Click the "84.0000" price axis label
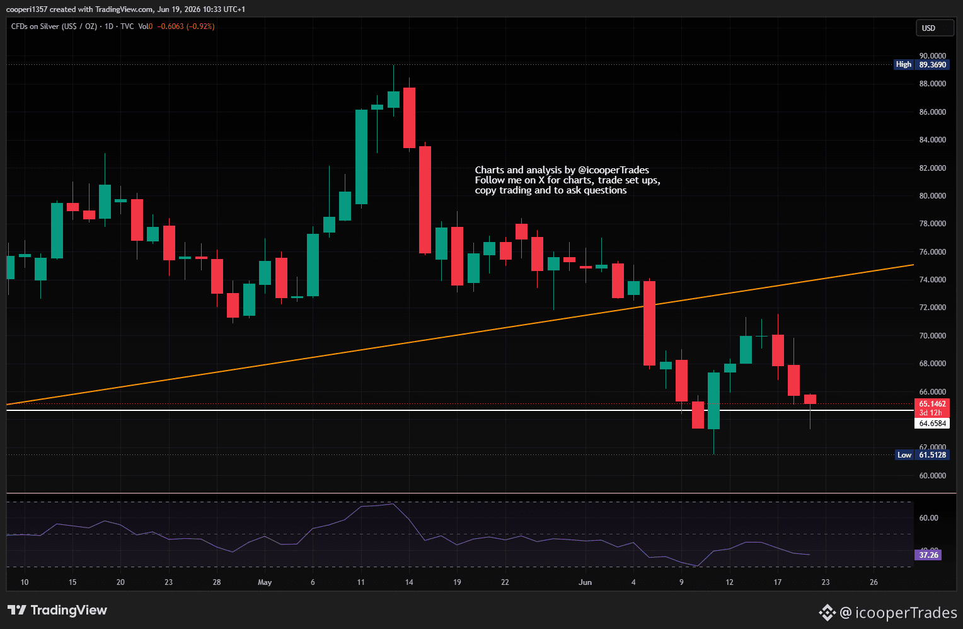Image resolution: width=963 pixels, height=629 pixels. click(x=933, y=140)
